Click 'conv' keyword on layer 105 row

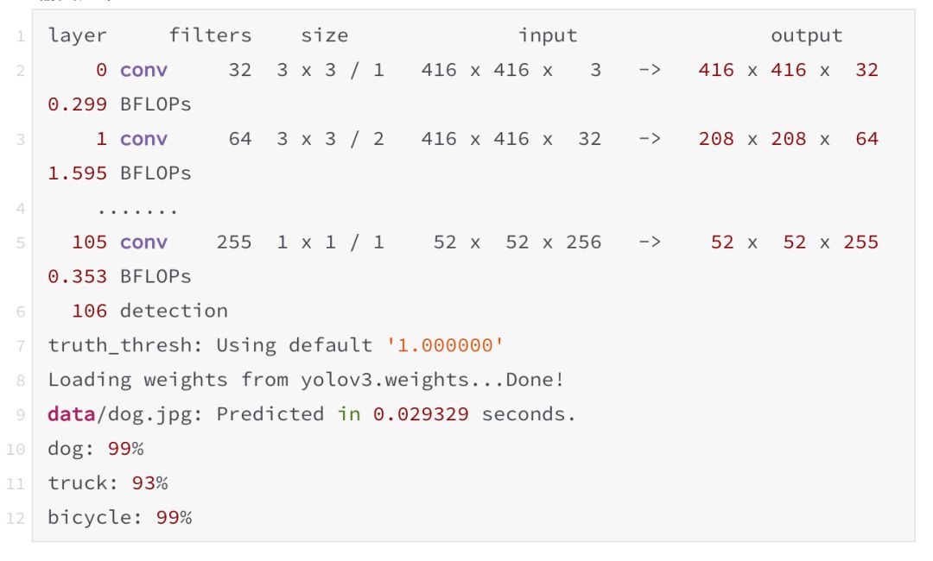click(143, 243)
